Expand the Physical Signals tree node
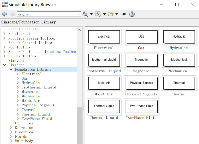The width and height of the screenshot is (199, 144). click(18, 105)
